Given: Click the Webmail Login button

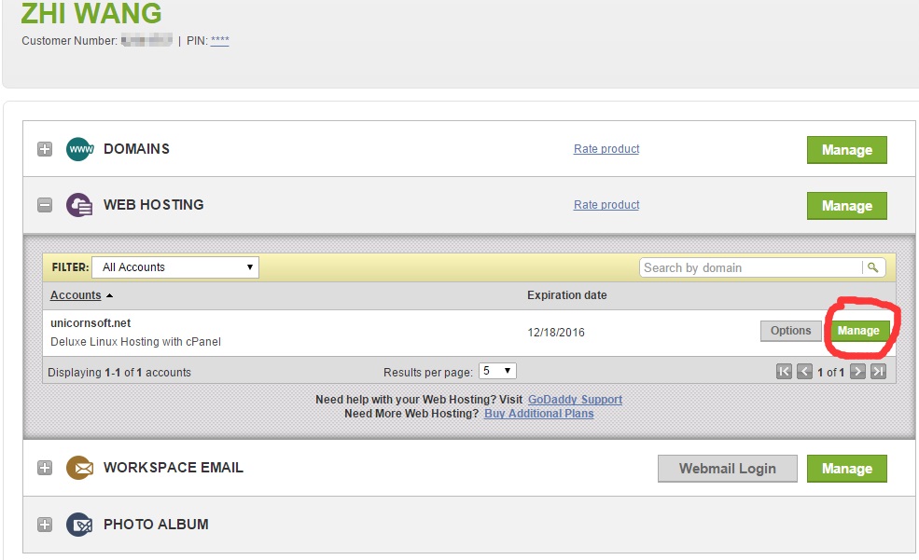Looking at the screenshot, I should coord(727,469).
